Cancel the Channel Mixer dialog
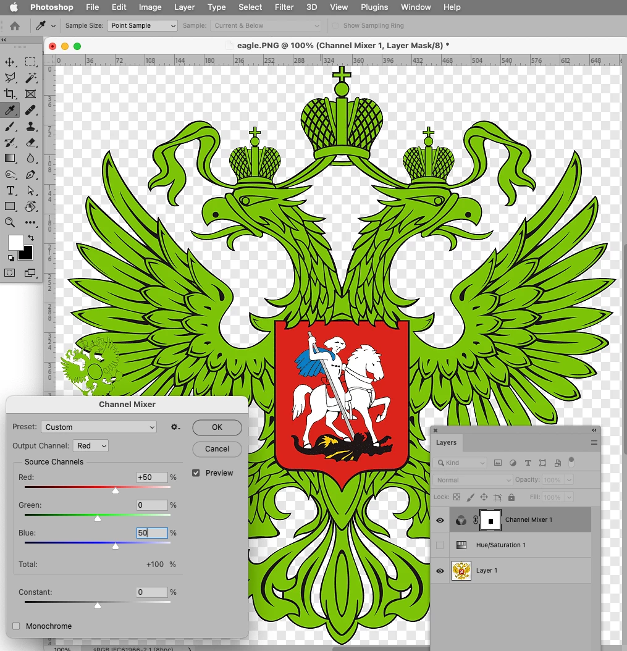The width and height of the screenshot is (627, 651). 217,449
